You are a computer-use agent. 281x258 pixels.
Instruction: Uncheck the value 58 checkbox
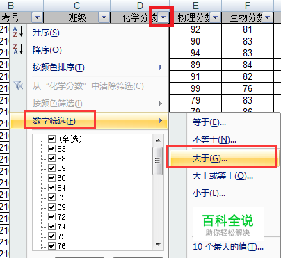pyautogui.click(x=52, y=158)
